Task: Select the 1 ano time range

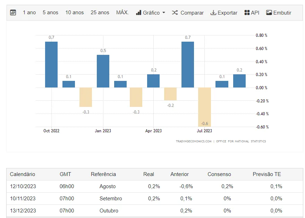Action: click(x=29, y=12)
